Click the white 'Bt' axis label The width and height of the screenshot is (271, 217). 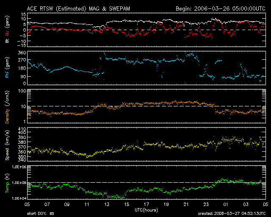7,41
